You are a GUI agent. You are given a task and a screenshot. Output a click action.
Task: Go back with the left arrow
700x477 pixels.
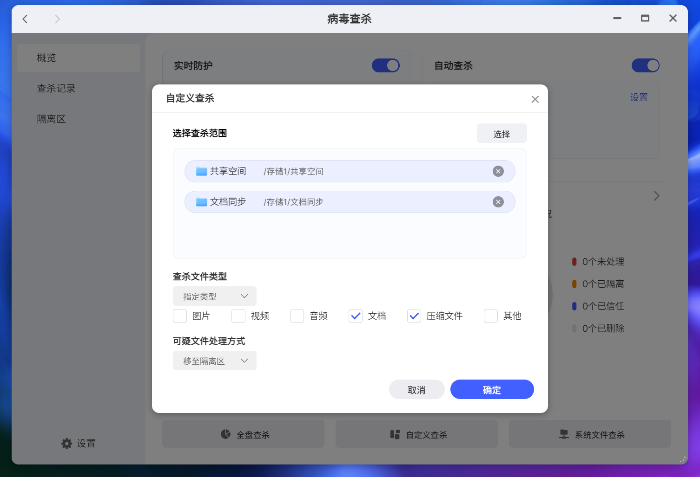pyautogui.click(x=25, y=19)
